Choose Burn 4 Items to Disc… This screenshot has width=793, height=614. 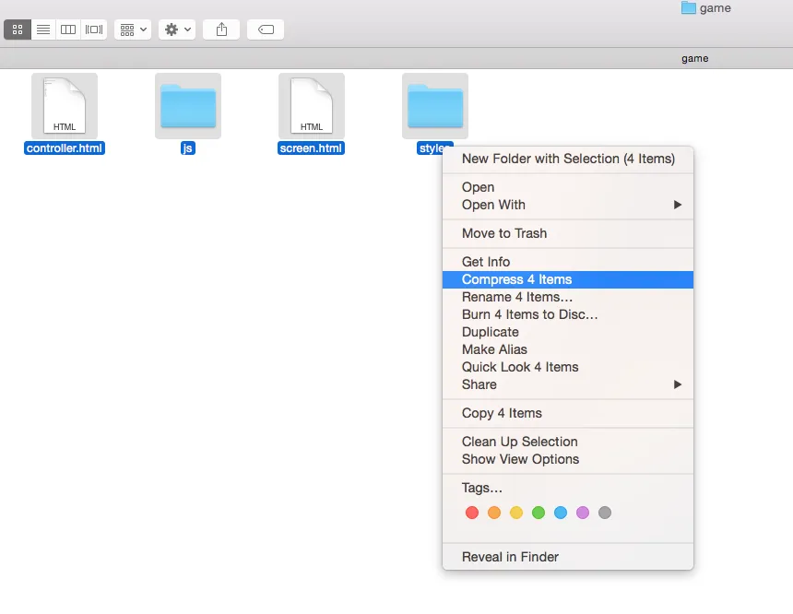click(x=568, y=314)
